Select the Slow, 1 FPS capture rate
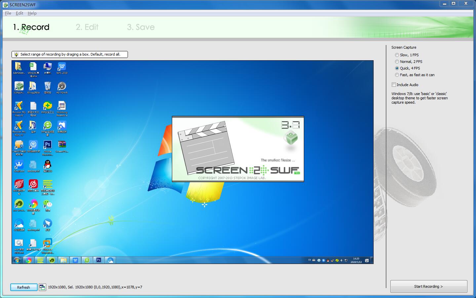The width and height of the screenshot is (476, 298). (397, 55)
